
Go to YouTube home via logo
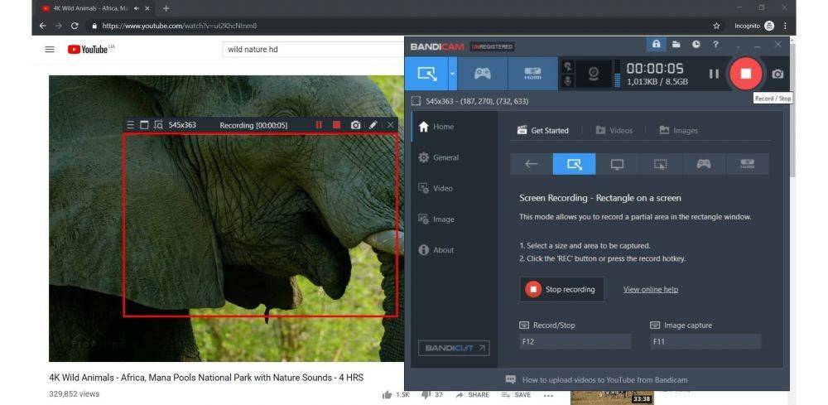click(88, 49)
